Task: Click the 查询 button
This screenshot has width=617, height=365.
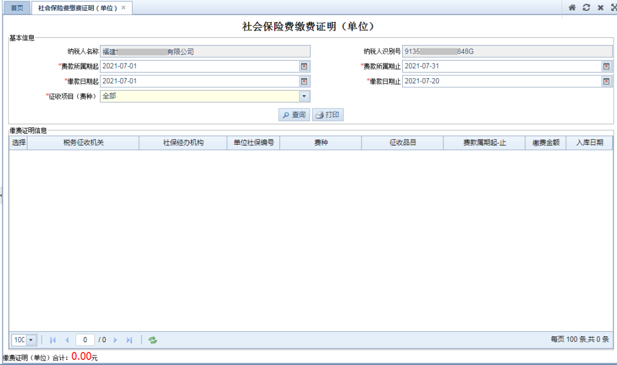Action: coord(294,114)
